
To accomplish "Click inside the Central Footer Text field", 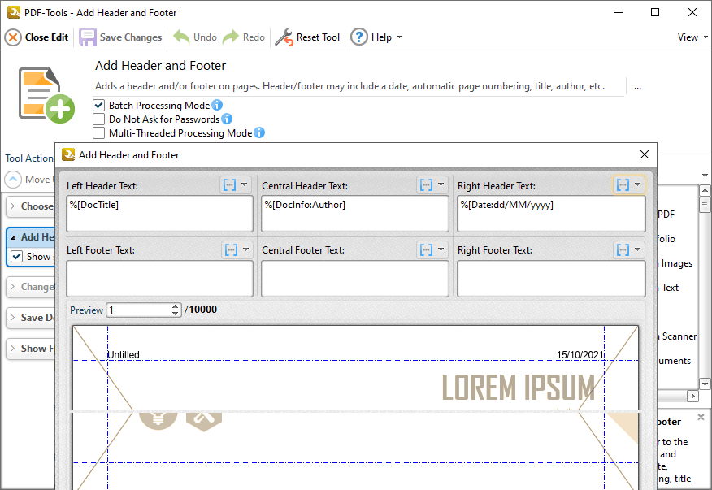I will click(355, 279).
